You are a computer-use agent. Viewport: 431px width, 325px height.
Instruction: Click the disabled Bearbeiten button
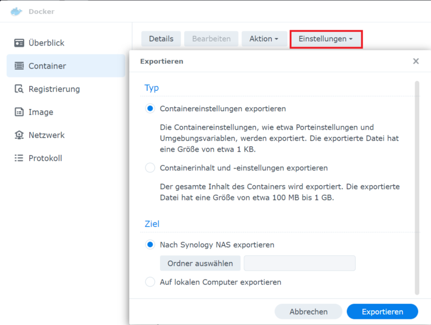(x=211, y=39)
